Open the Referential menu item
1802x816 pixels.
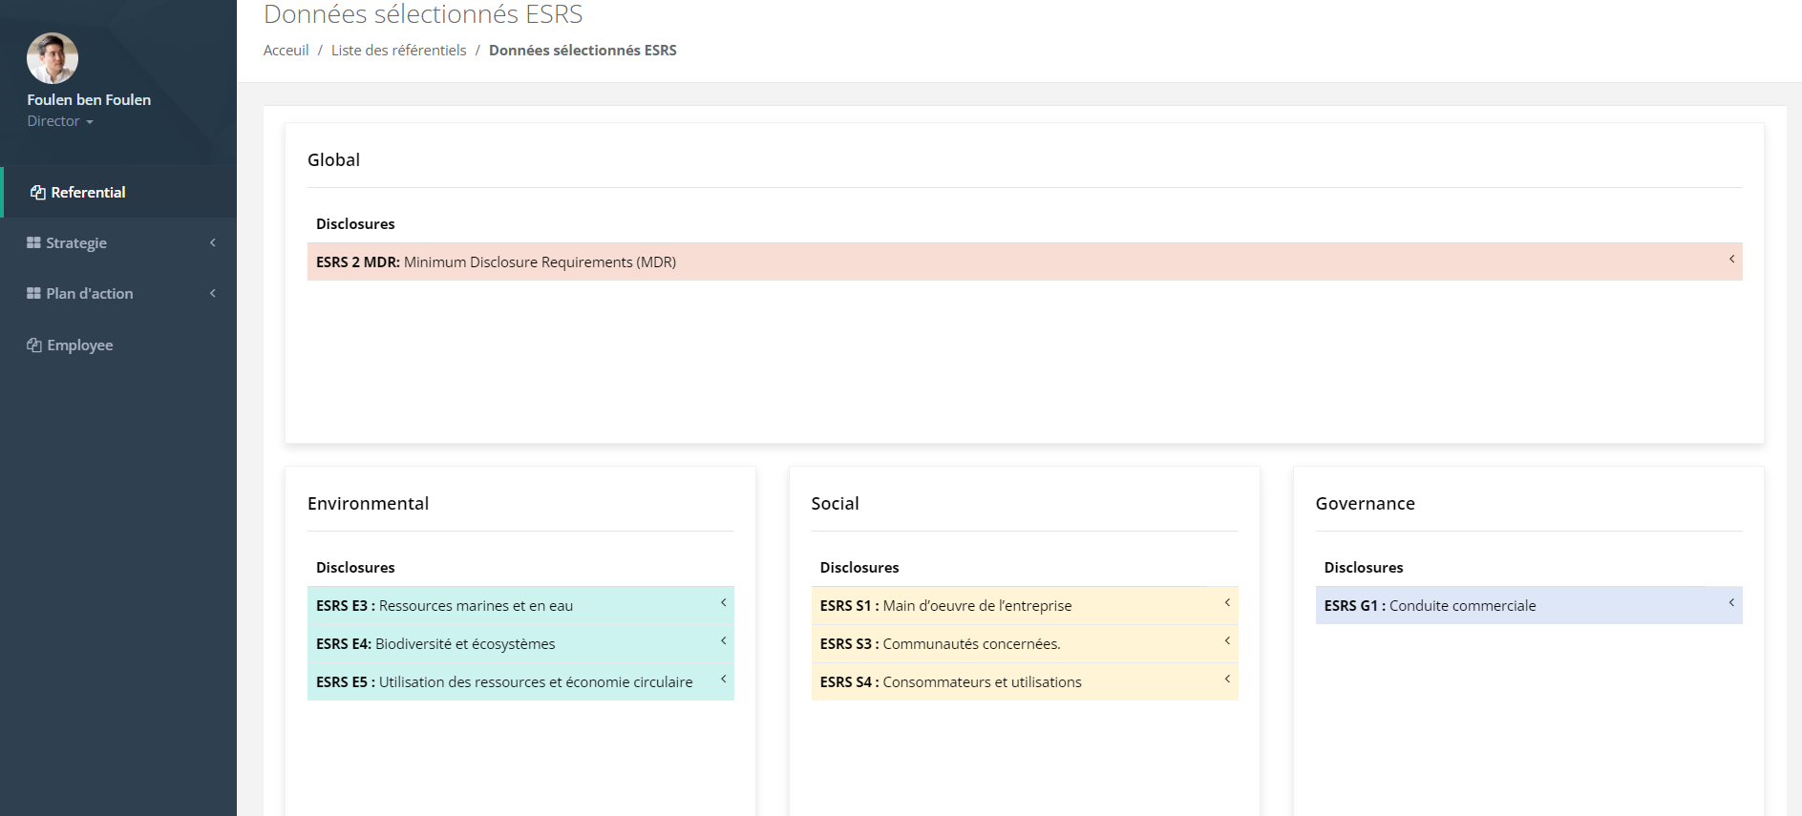(88, 193)
